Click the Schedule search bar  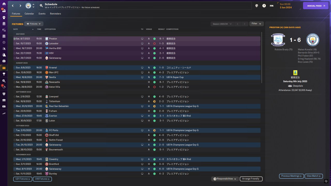(x=145, y=6)
